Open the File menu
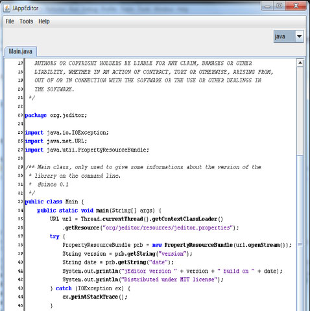This screenshot has height=311, width=310. coord(10,21)
